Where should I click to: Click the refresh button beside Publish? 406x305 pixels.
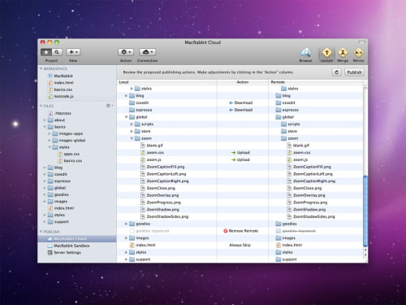point(337,72)
